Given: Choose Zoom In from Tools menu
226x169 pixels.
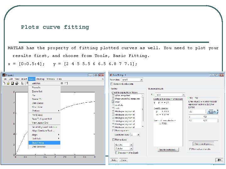Looking at the screenshot, I should 45,88.
